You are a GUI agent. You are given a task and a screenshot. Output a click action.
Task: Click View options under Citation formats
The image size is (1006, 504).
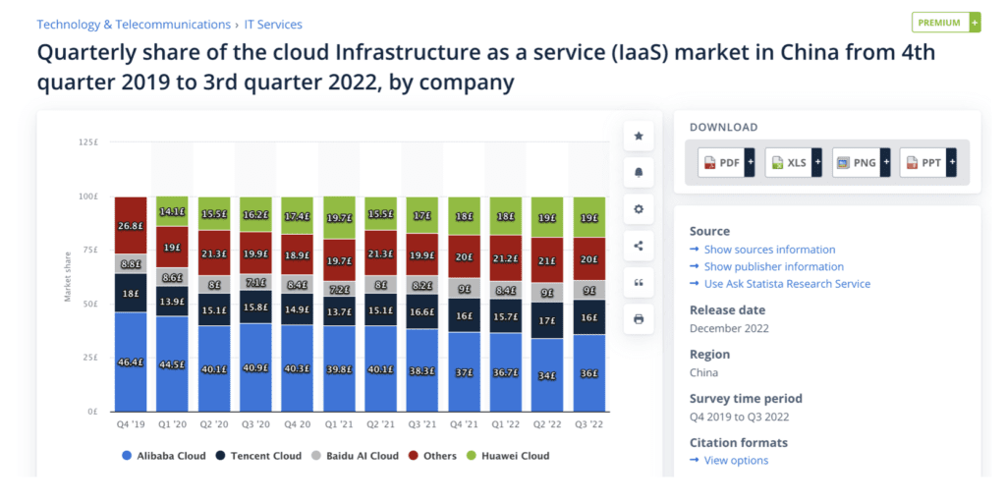[736, 461]
